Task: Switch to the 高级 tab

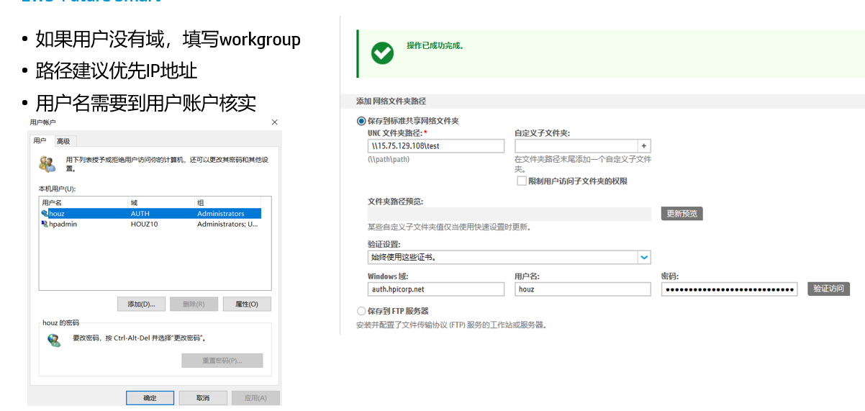Action: coord(63,141)
